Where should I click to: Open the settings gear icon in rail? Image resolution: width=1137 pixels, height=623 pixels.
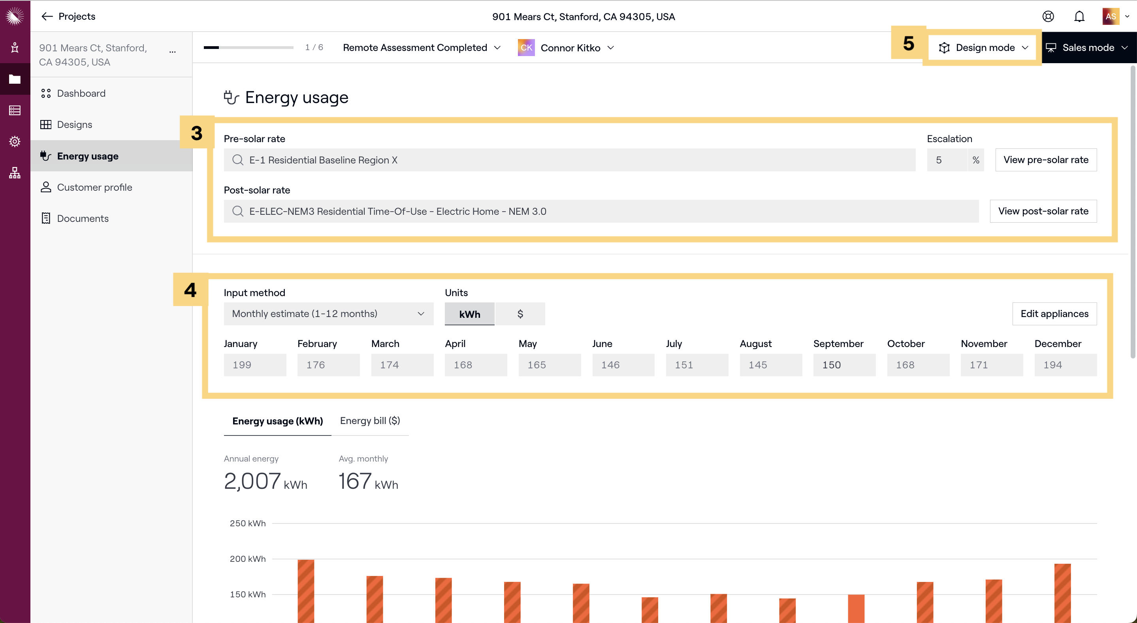(15, 142)
